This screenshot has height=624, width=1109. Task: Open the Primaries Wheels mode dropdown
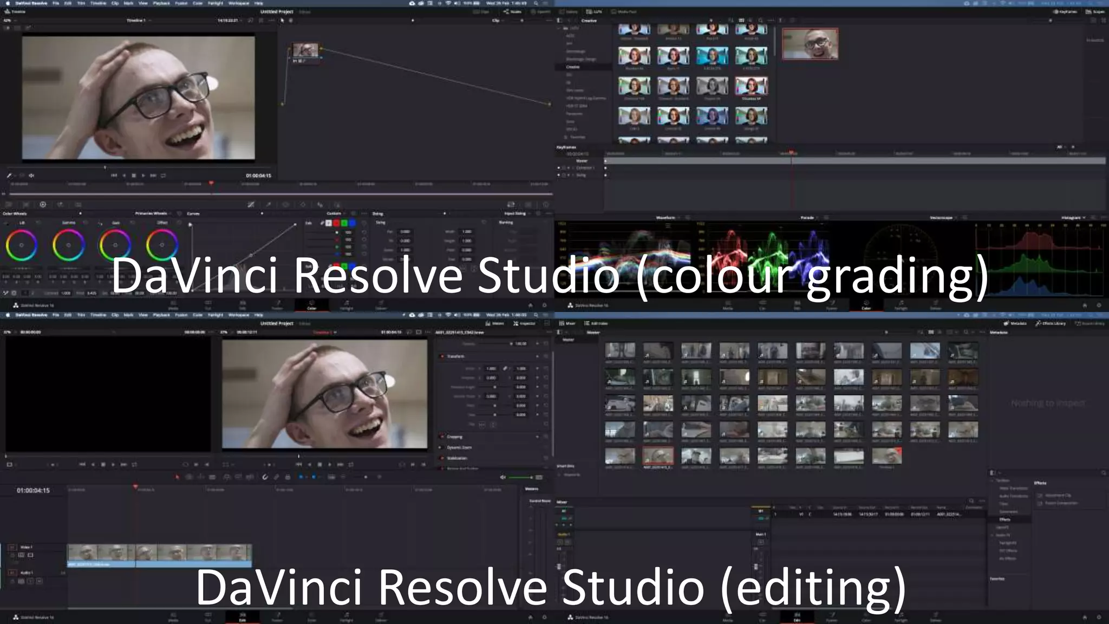[x=153, y=213]
